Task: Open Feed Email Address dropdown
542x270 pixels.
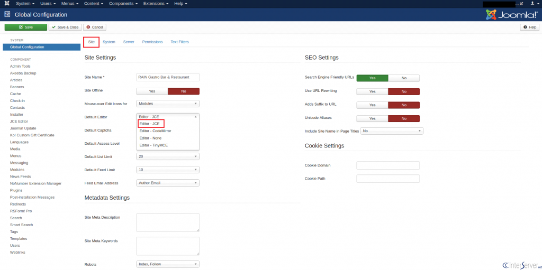Action: pos(168,183)
